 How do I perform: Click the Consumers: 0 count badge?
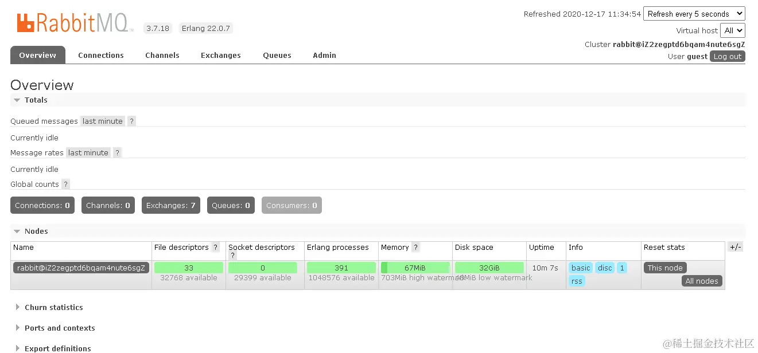[x=291, y=205]
